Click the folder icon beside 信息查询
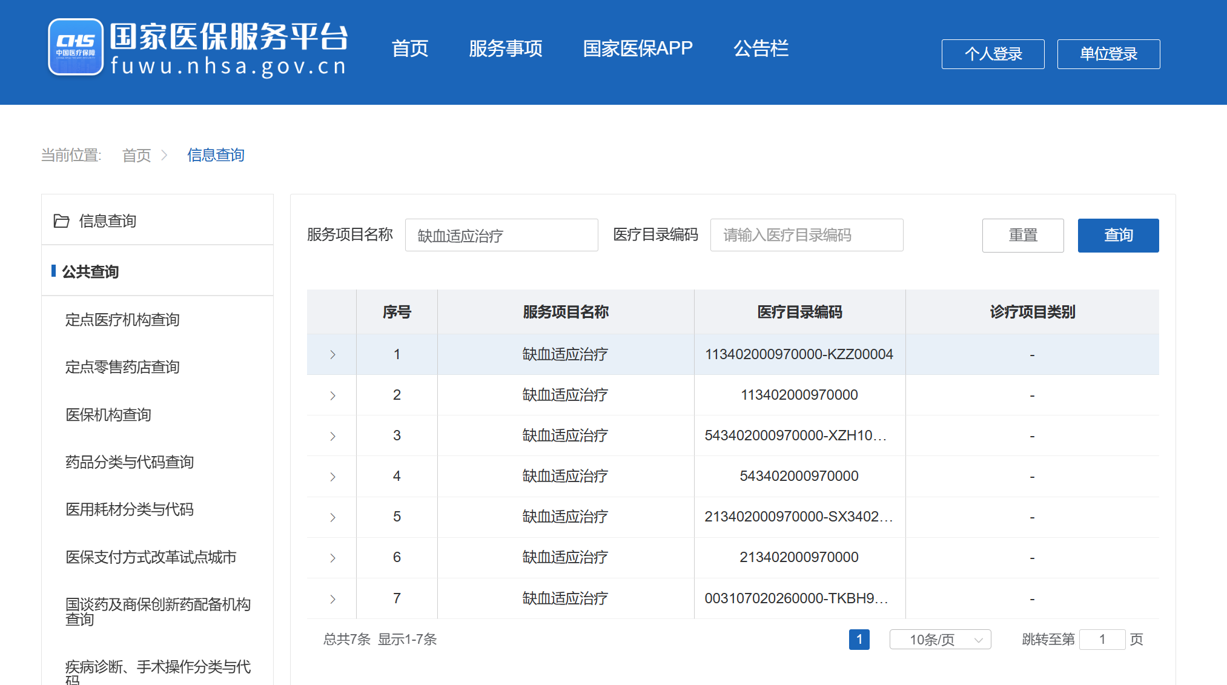Viewport: 1227px width, 685px height. click(61, 221)
